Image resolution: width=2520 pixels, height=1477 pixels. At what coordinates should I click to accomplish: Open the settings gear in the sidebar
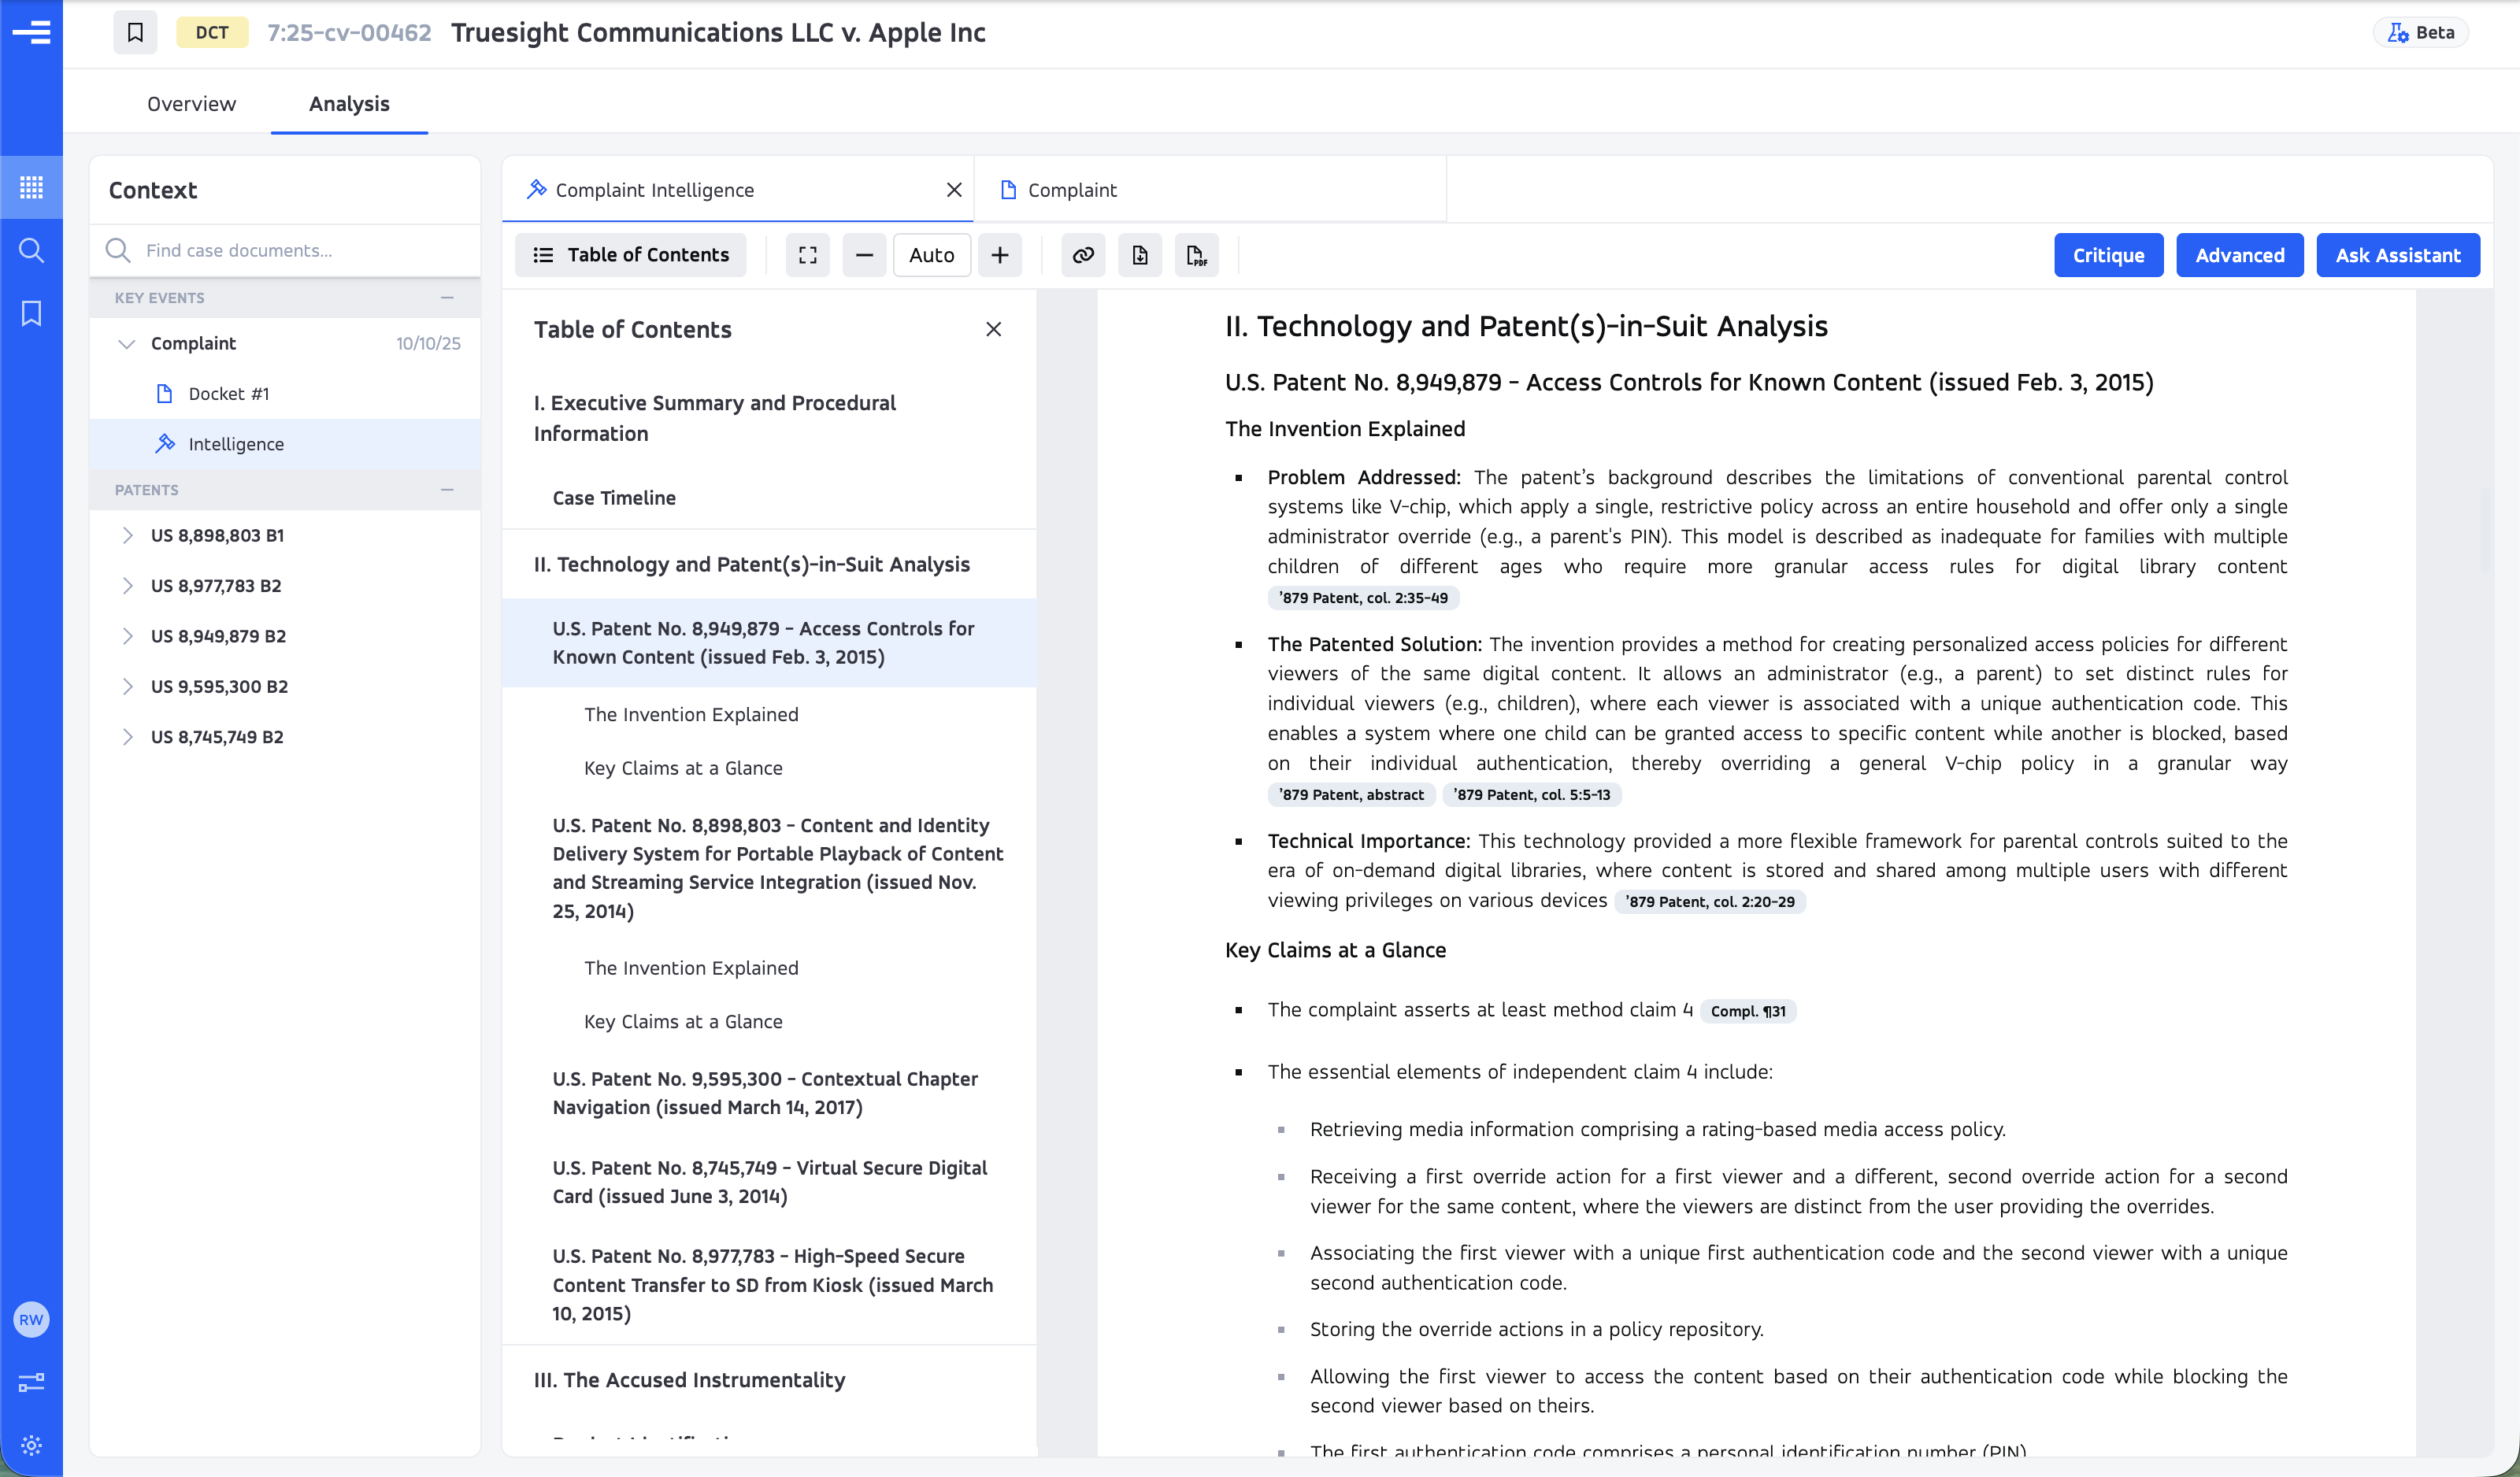pos(31,1445)
